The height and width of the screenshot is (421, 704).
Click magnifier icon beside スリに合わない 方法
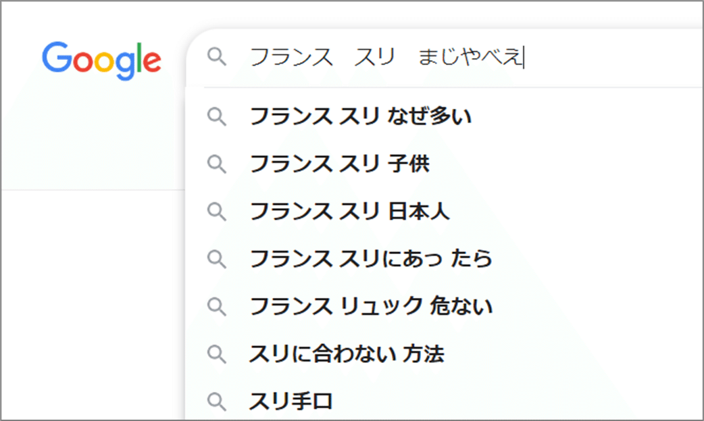[216, 354]
